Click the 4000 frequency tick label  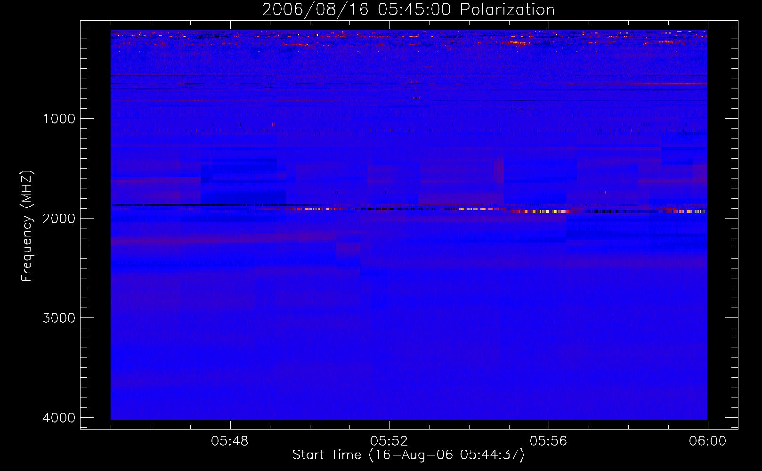[59, 418]
